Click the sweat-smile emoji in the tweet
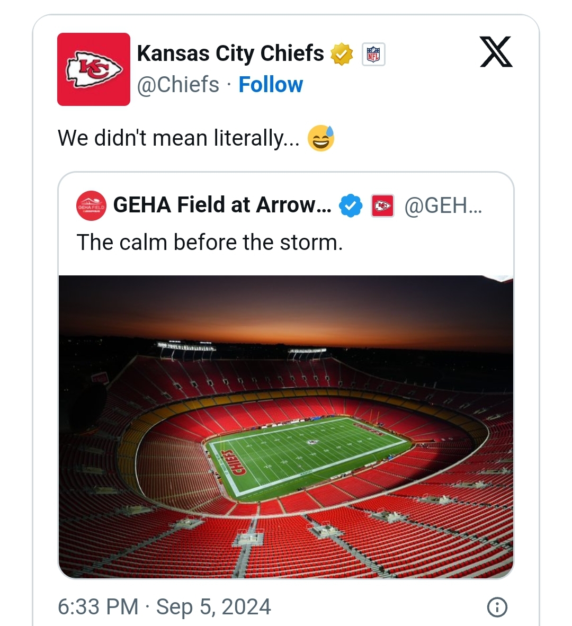The height and width of the screenshot is (626, 572). click(x=320, y=138)
